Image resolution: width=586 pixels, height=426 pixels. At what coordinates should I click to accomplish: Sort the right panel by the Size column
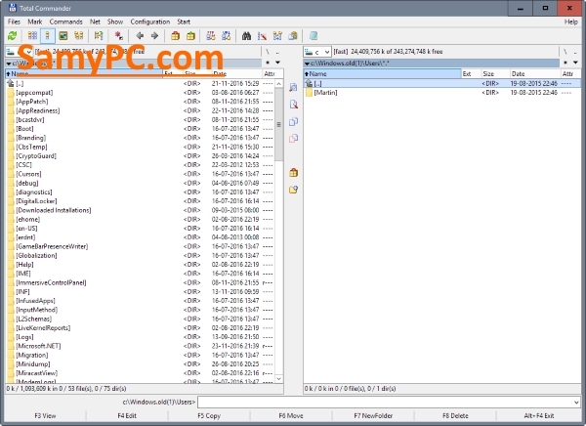coord(495,73)
